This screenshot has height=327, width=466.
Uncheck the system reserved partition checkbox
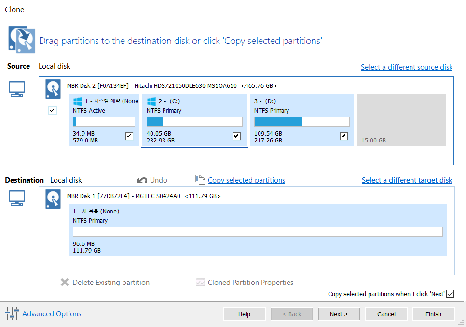pos(129,136)
